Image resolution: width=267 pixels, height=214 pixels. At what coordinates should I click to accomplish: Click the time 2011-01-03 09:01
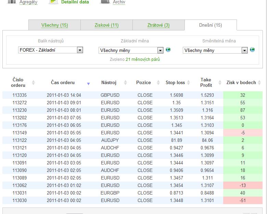(64, 103)
